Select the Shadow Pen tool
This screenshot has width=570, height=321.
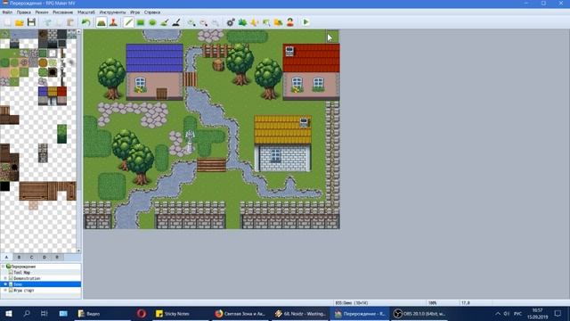[176, 22]
